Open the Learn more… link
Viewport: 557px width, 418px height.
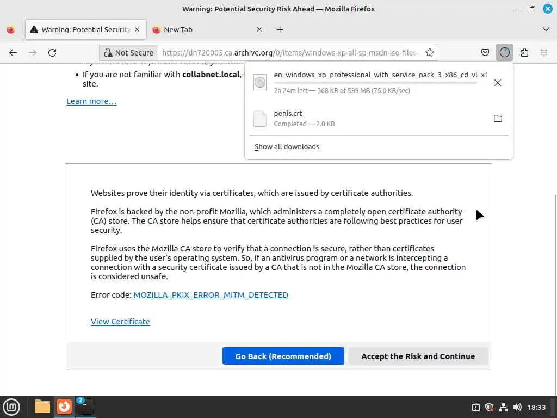(x=91, y=101)
